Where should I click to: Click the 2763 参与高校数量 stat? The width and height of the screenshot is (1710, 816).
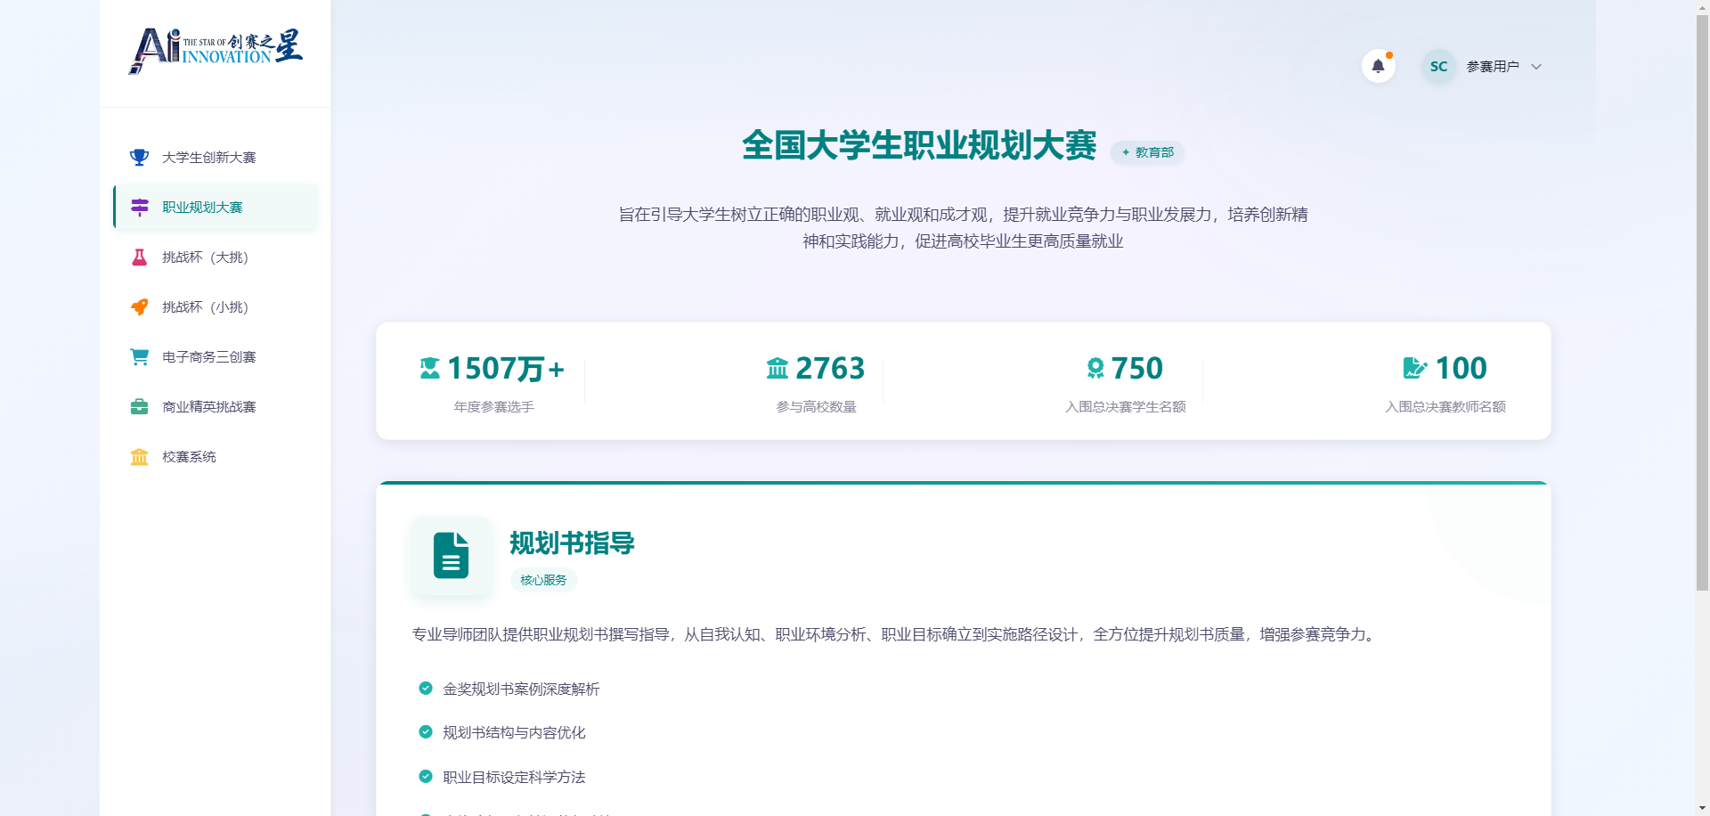[816, 381]
